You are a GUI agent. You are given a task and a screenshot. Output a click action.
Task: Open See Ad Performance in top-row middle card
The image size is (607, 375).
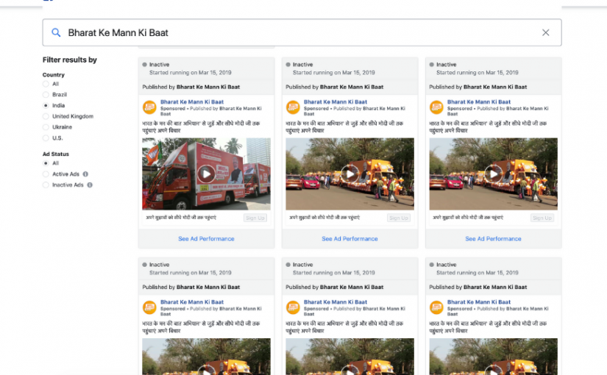point(349,239)
